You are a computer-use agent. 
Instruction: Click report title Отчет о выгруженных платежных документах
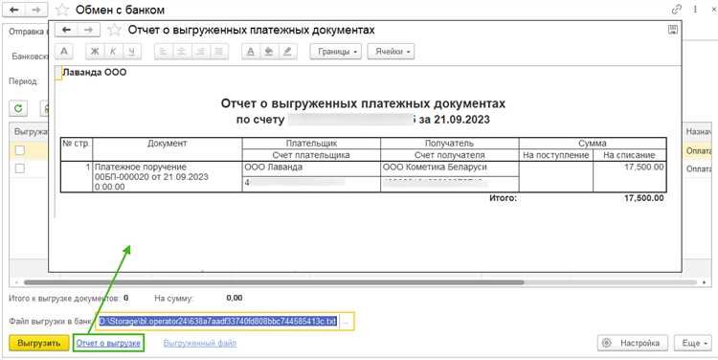[363, 103]
